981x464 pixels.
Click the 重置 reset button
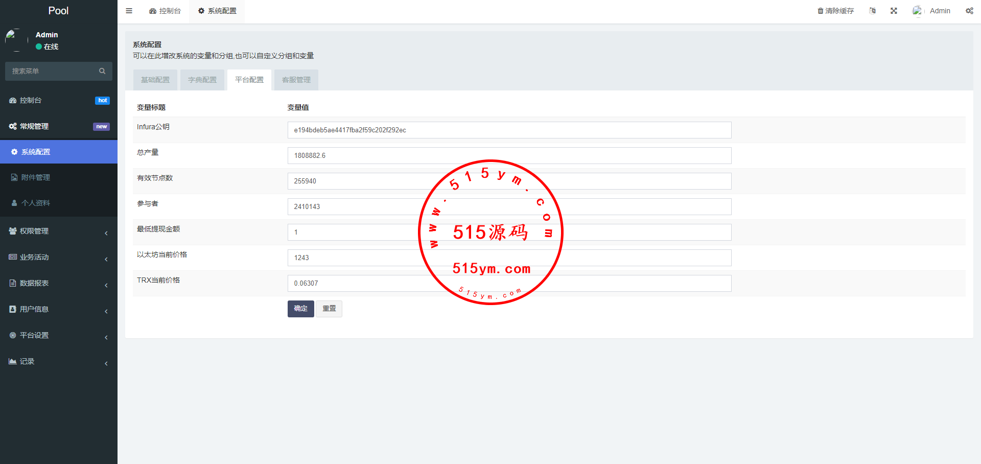[x=329, y=309]
